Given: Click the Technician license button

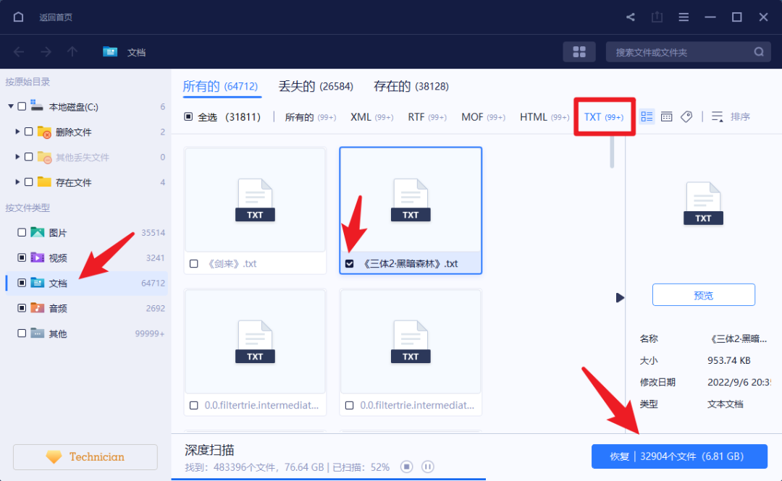Looking at the screenshot, I should pyautogui.click(x=85, y=456).
